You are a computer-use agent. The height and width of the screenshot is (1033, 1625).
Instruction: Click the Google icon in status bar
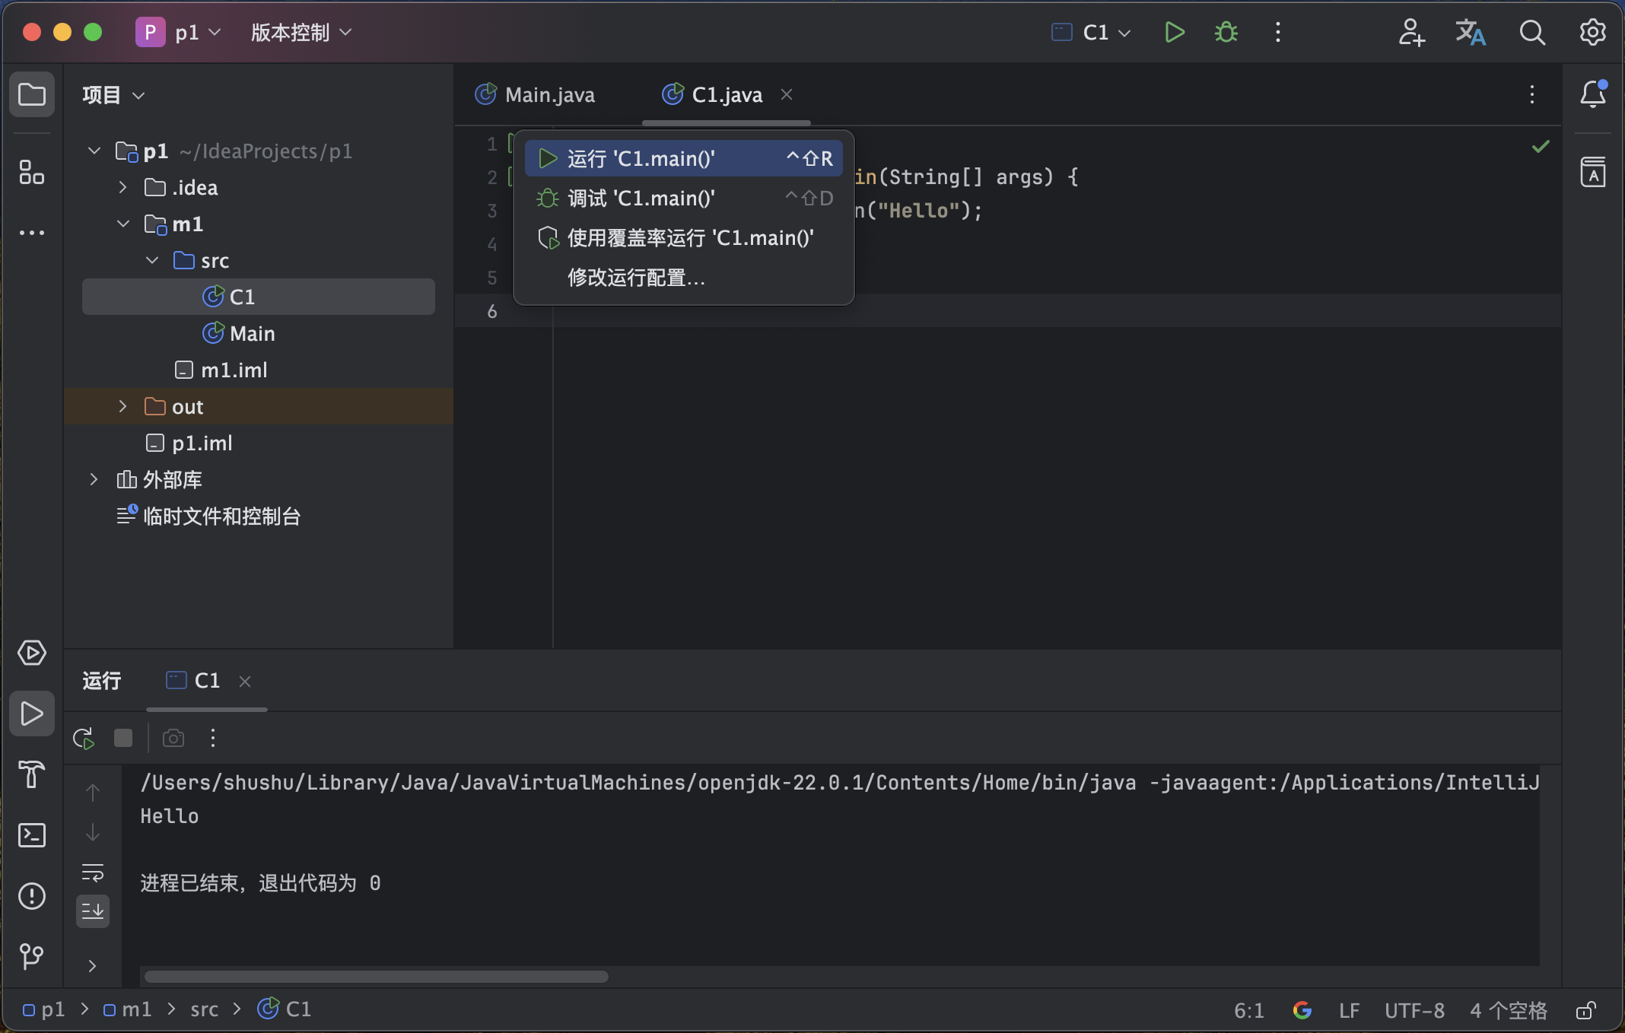point(1302,1010)
